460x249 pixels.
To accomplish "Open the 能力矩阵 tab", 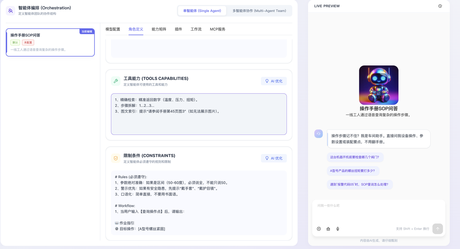I will pos(159,29).
